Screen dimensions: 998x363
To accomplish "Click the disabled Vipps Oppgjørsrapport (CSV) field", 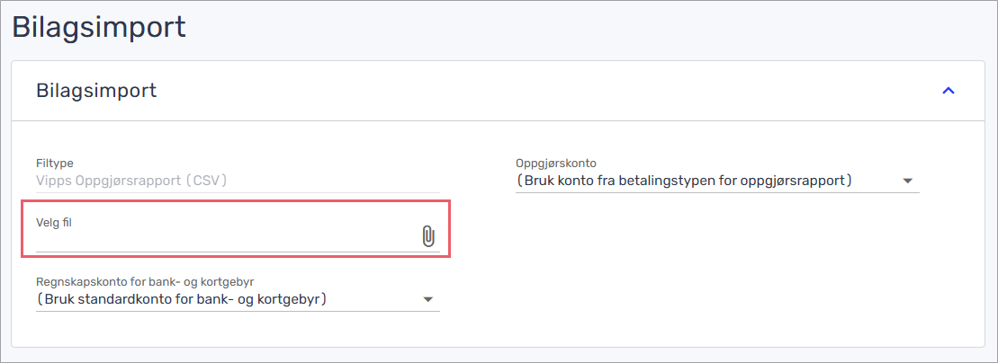I will [x=238, y=181].
